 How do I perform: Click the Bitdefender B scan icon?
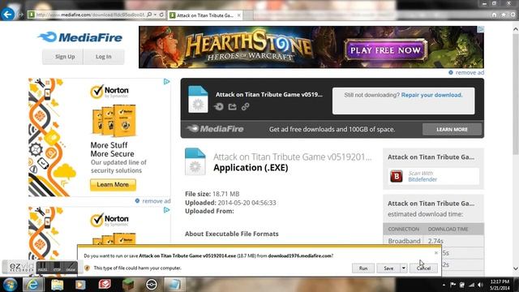[397, 176]
